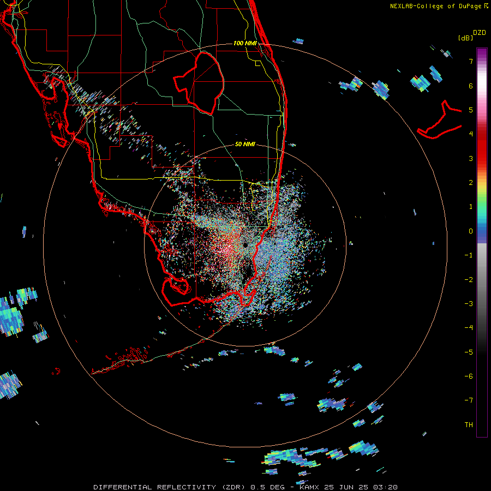Click the 6 dB scale label
Screen dimensions: 491x491
pos(471,86)
